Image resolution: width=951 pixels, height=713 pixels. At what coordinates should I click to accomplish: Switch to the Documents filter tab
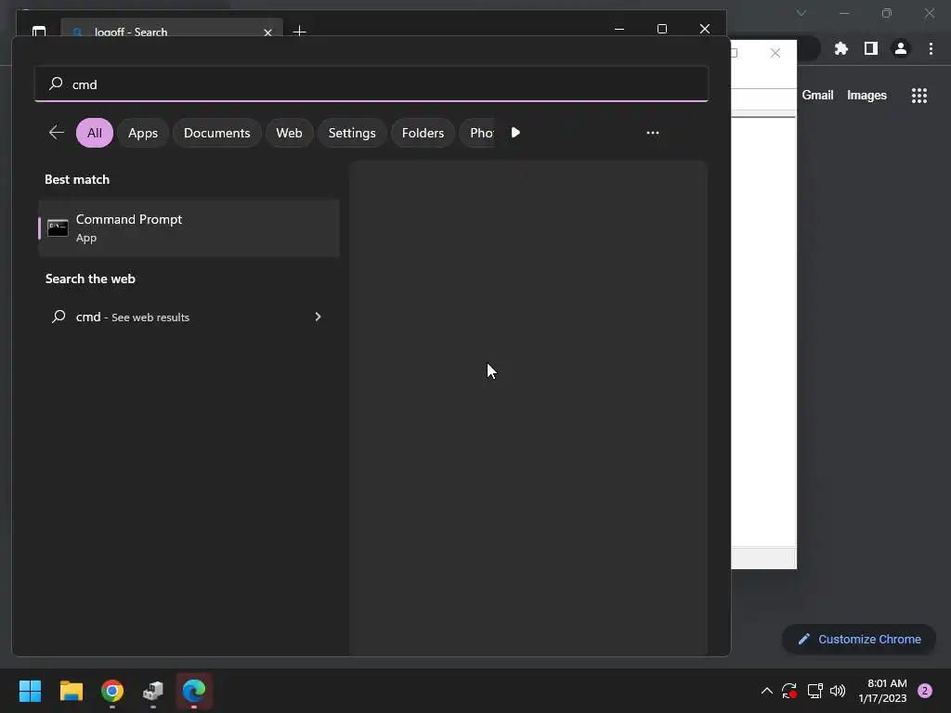tap(216, 133)
